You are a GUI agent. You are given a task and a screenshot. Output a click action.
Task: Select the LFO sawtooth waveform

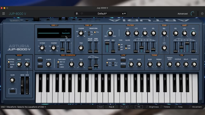click(107, 65)
